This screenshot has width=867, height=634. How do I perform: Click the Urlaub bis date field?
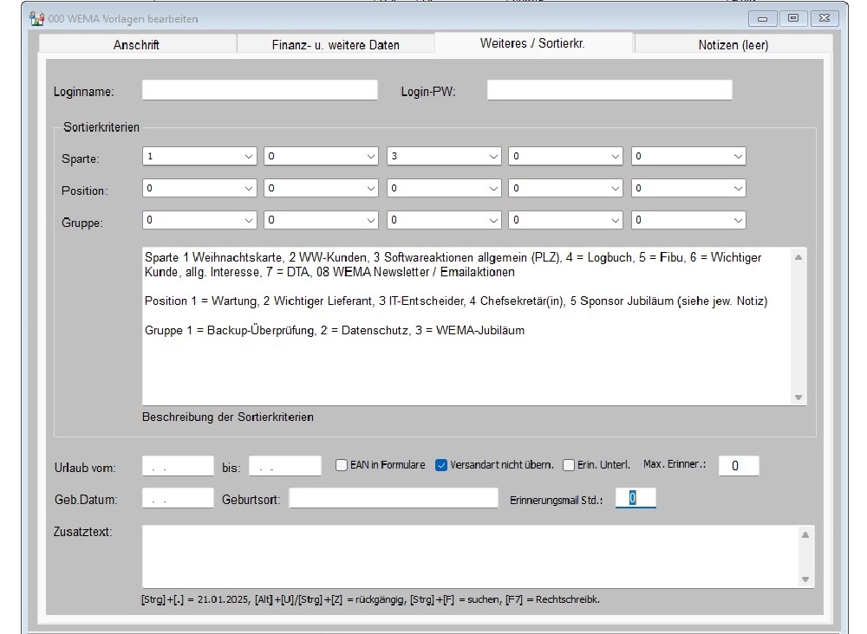(284, 466)
